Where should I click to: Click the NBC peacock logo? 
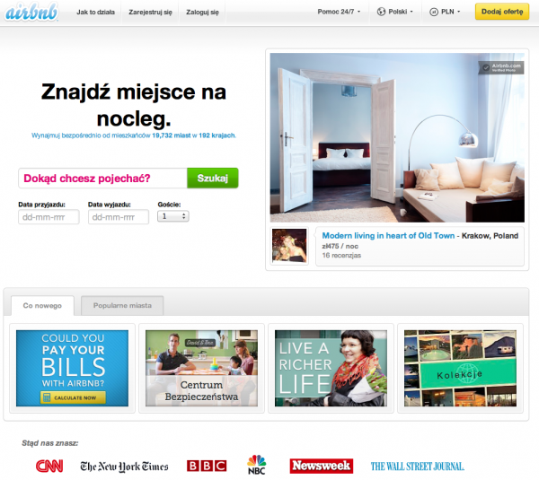click(x=256, y=465)
